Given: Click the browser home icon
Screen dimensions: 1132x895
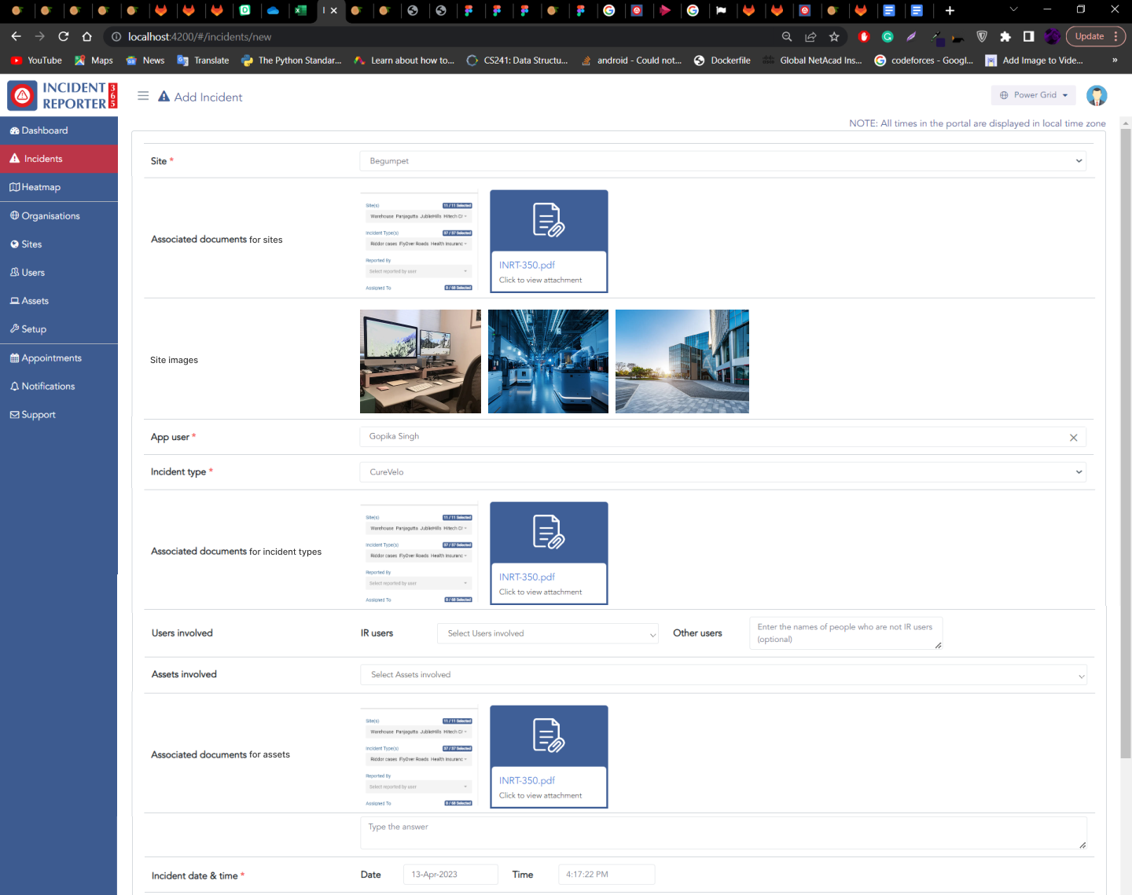Looking at the screenshot, I should 87,37.
